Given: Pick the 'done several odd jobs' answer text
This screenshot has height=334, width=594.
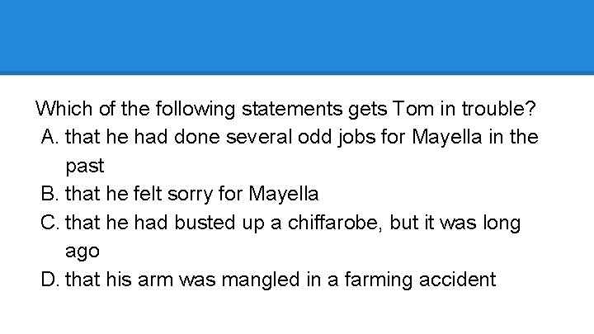Looking at the screenshot, I should coord(302,151).
